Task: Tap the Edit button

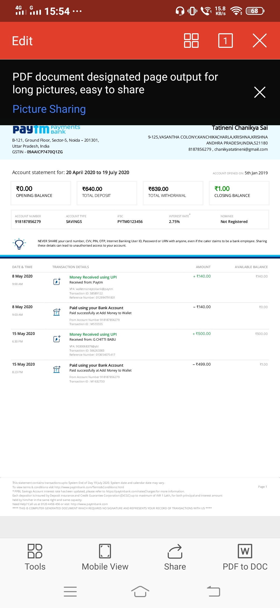Action: (x=22, y=41)
